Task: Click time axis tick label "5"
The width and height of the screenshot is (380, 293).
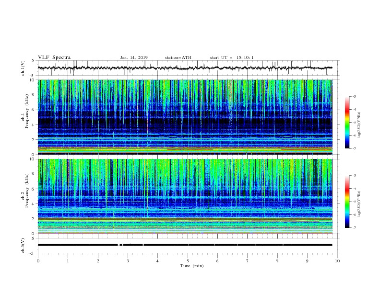Action: point(188,261)
